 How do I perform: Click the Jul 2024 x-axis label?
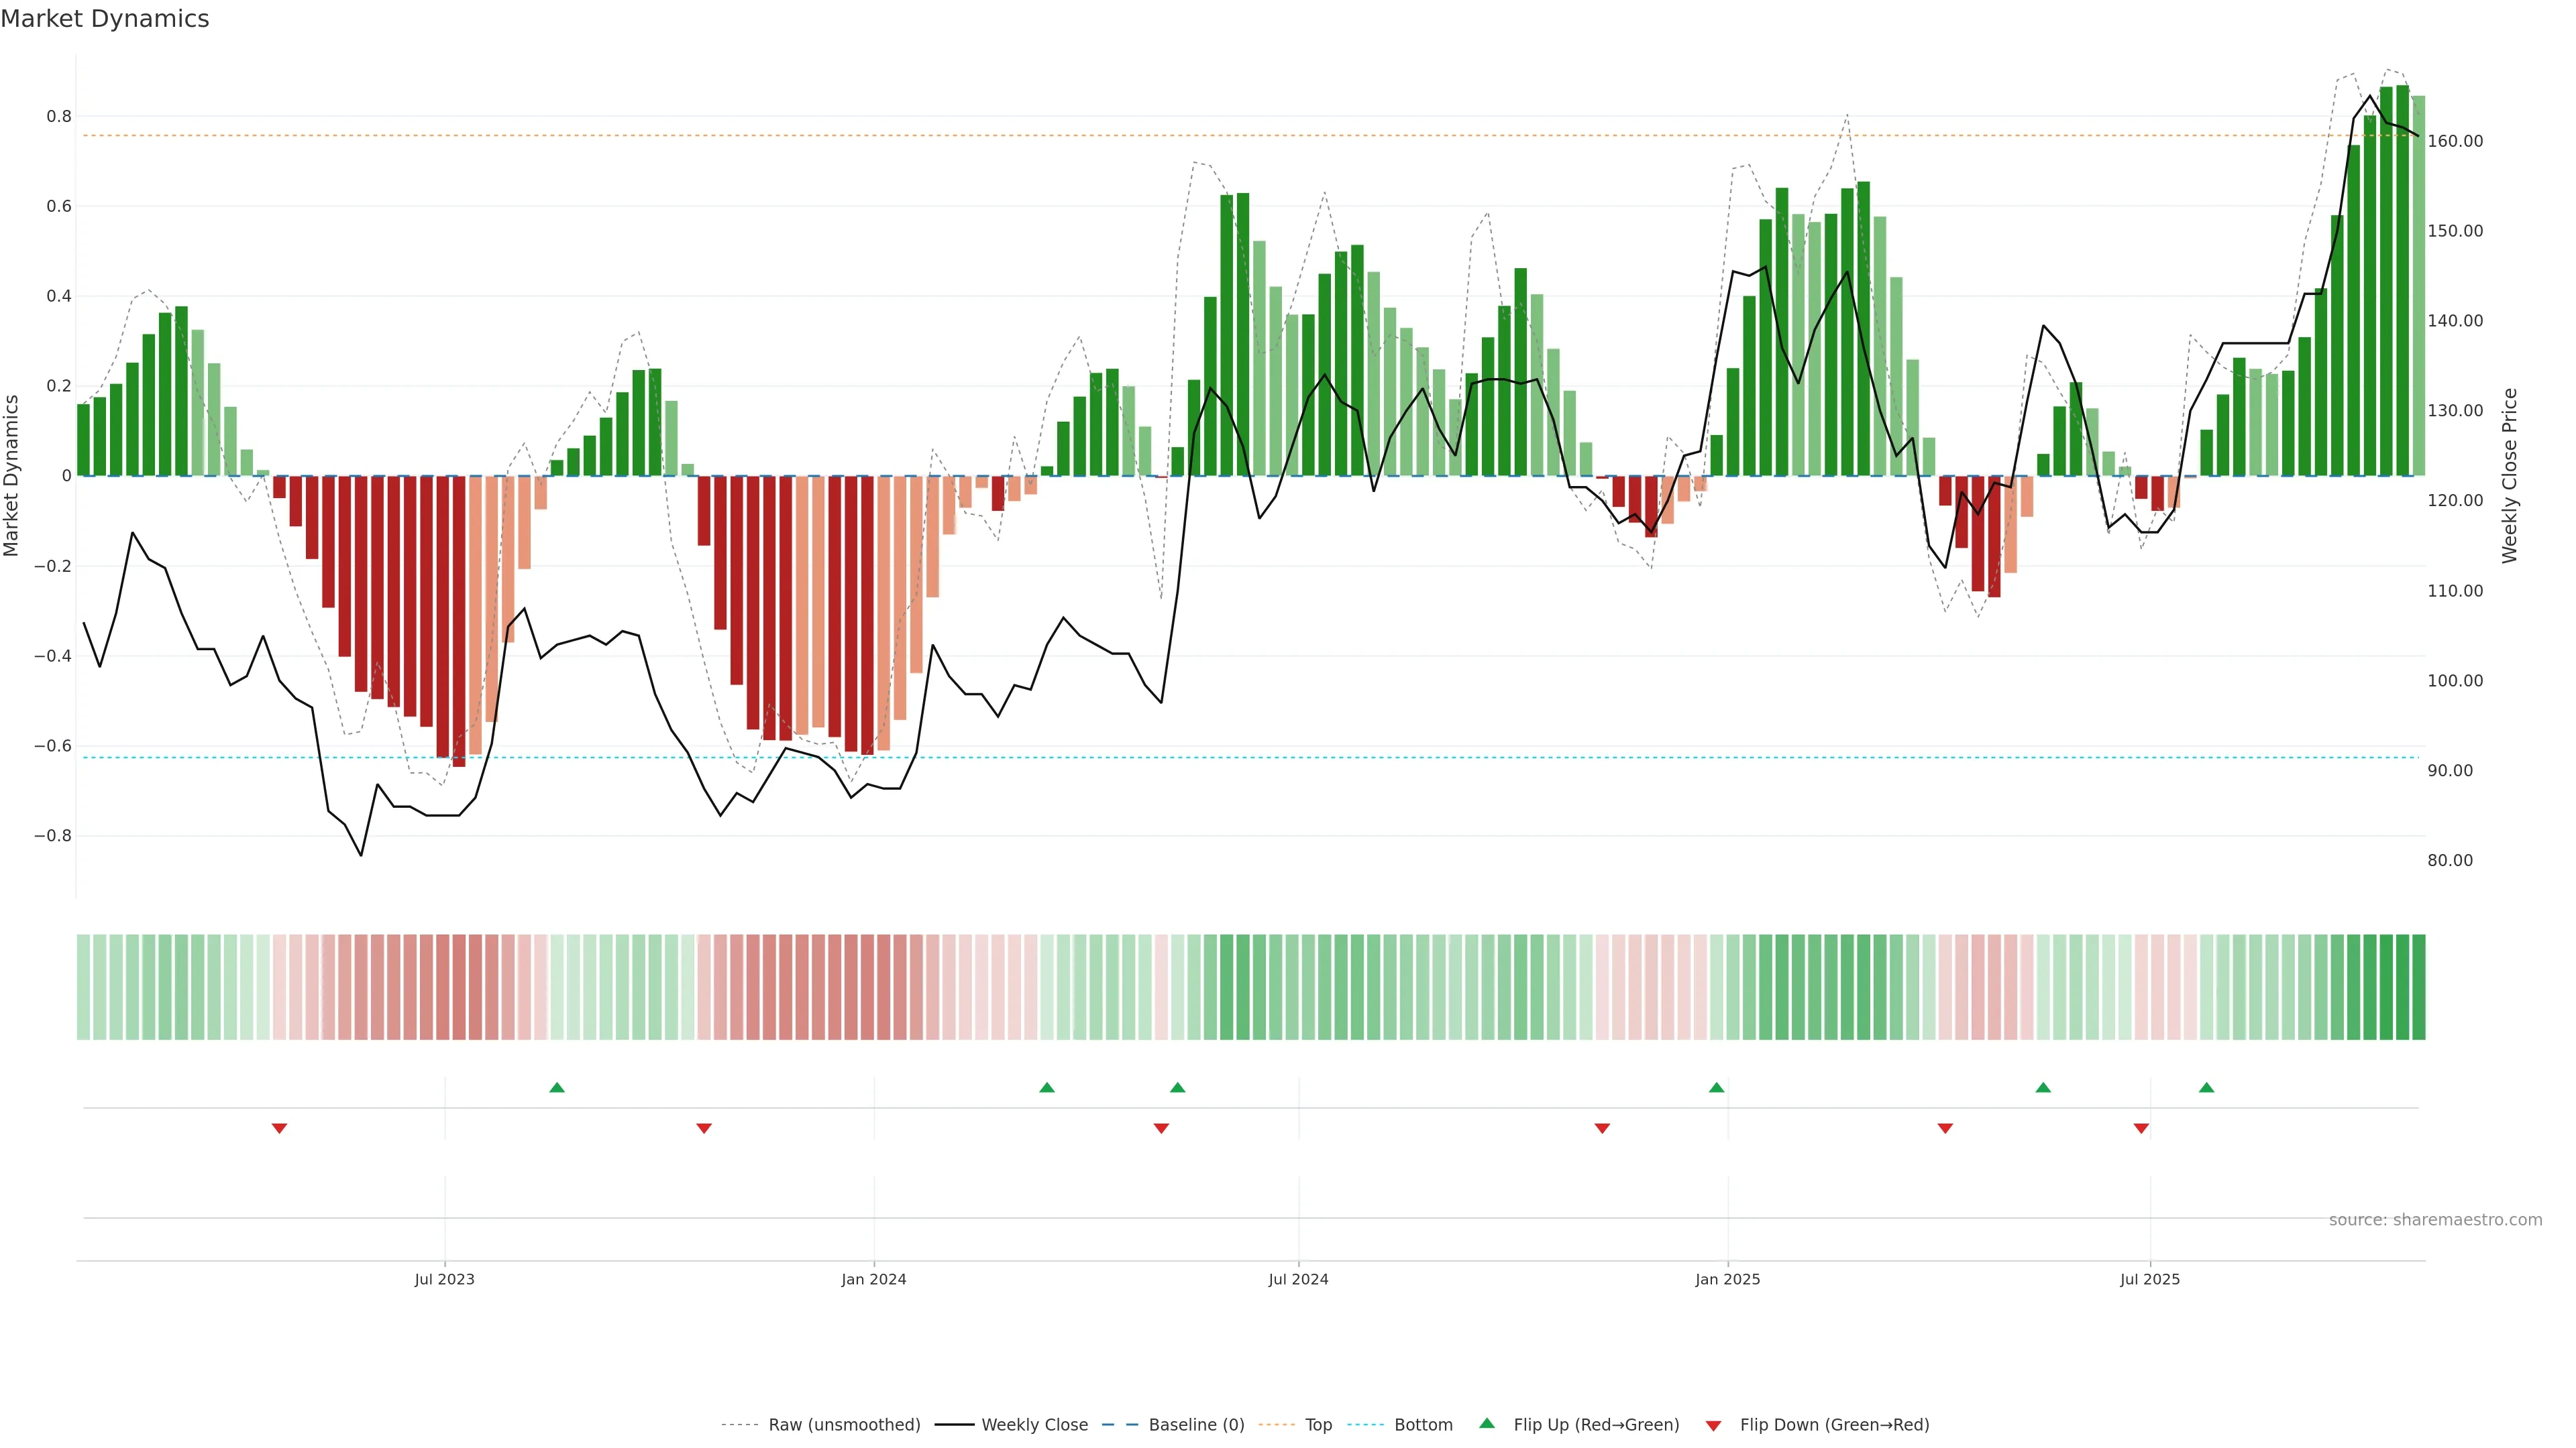click(x=1298, y=1279)
